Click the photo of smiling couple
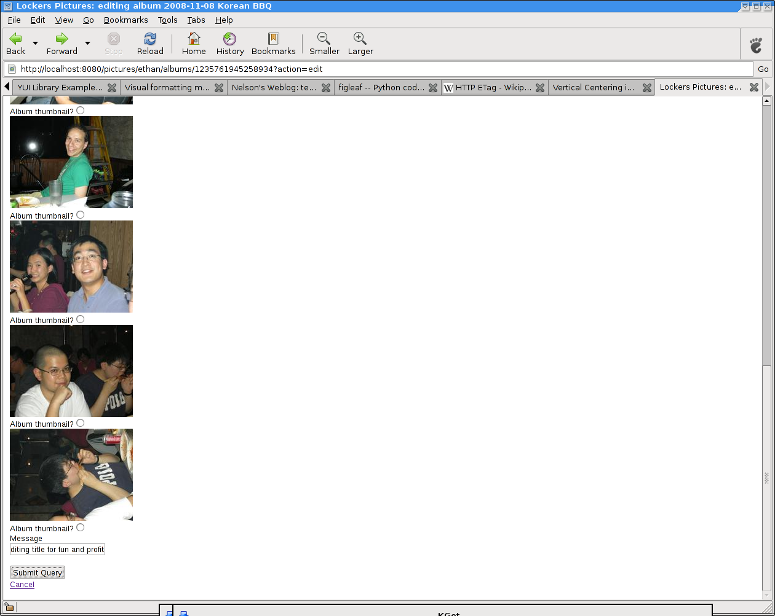The image size is (775, 616). tap(71, 267)
